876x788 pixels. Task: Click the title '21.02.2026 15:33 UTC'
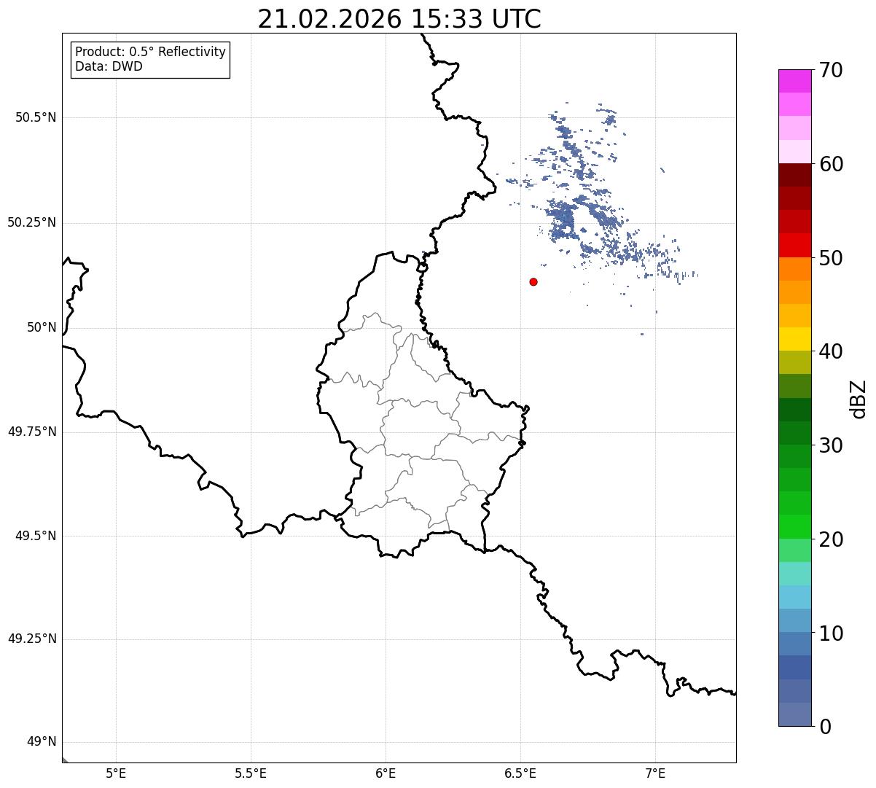coord(399,19)
